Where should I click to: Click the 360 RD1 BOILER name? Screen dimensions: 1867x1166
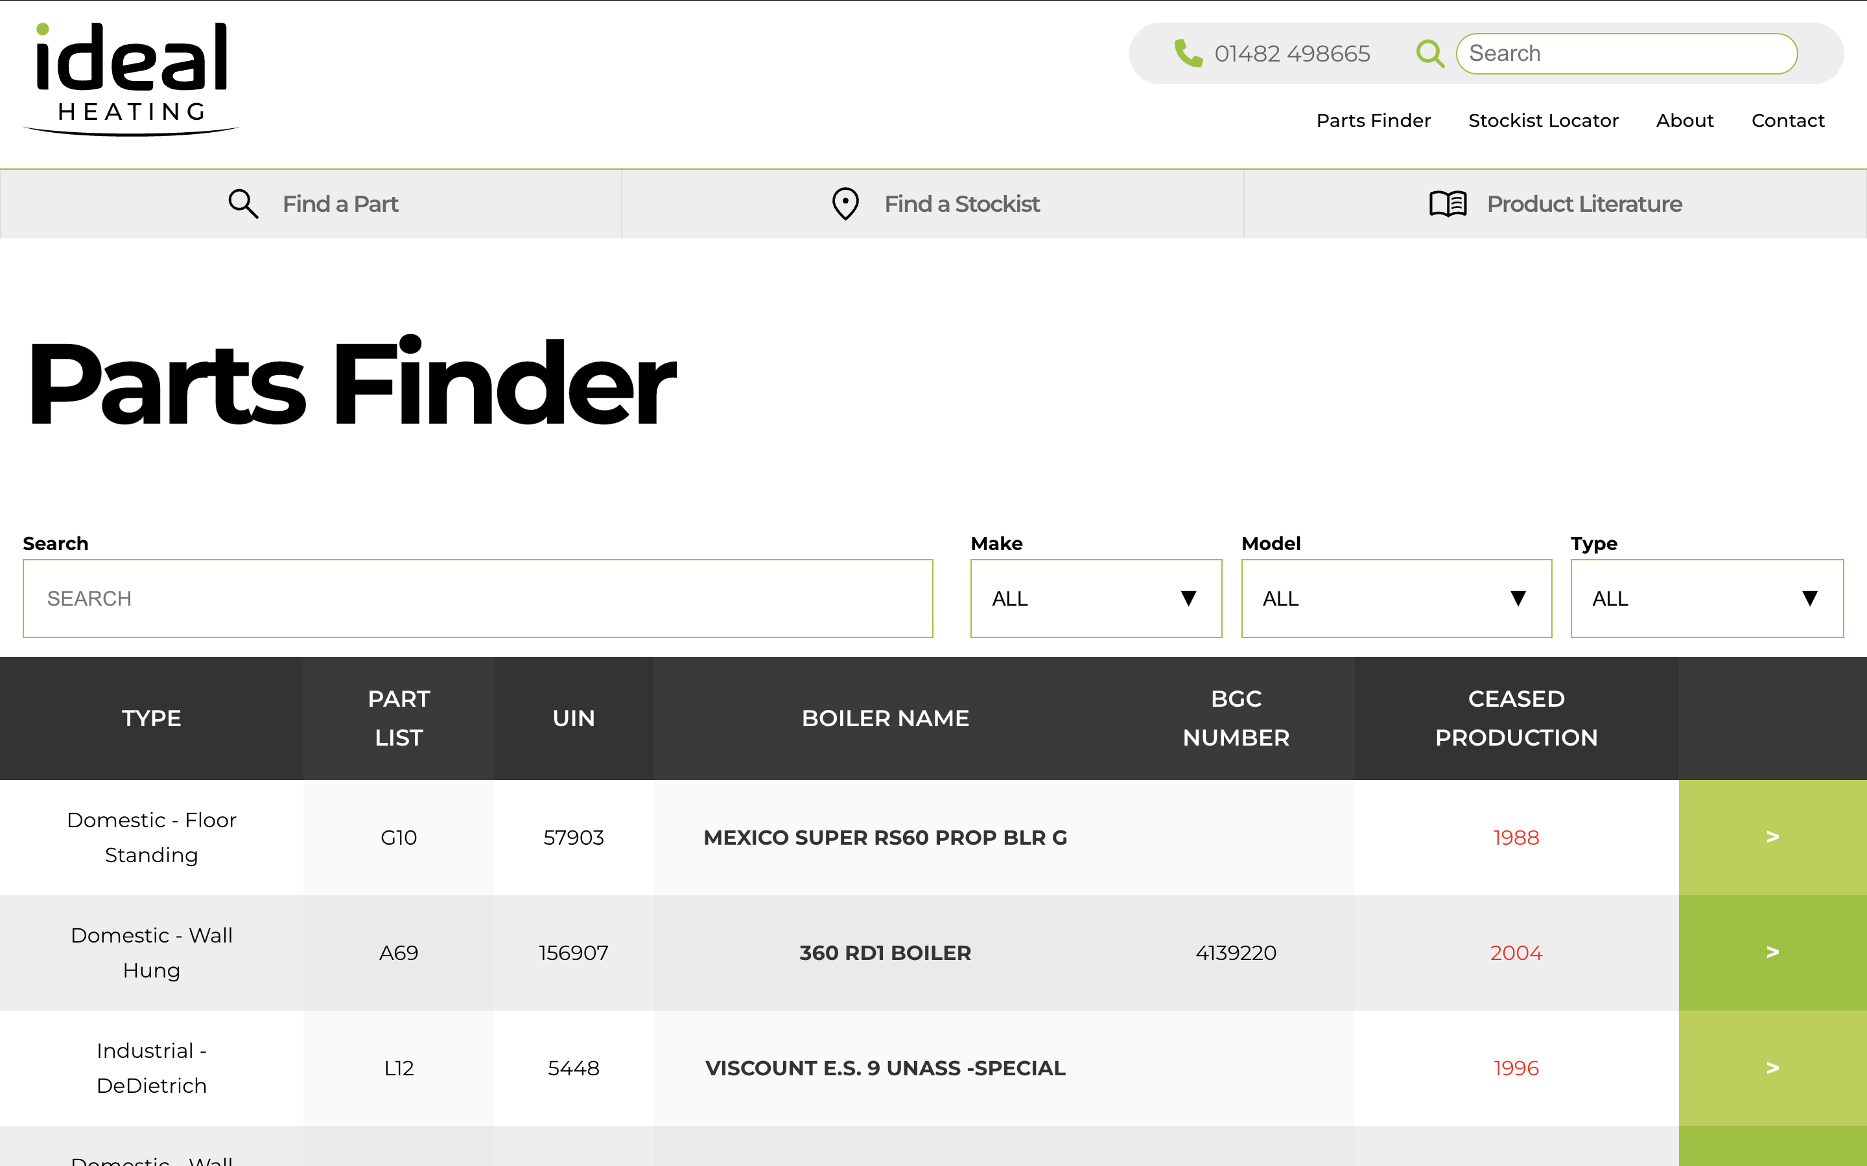885,952
